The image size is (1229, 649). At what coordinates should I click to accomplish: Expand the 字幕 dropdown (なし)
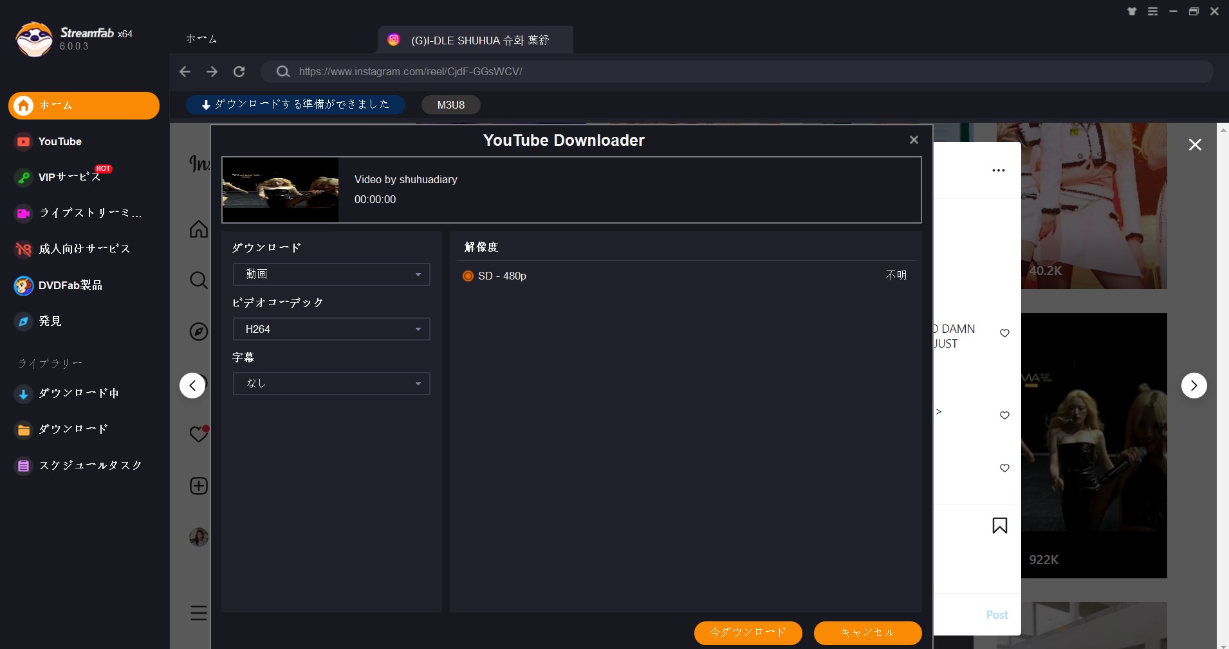click(331, 384)
